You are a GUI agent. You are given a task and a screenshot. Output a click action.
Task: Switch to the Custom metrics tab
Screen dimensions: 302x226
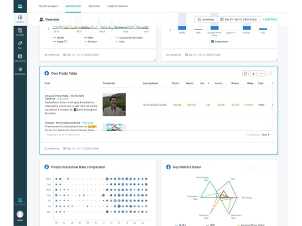coord(118,6)
